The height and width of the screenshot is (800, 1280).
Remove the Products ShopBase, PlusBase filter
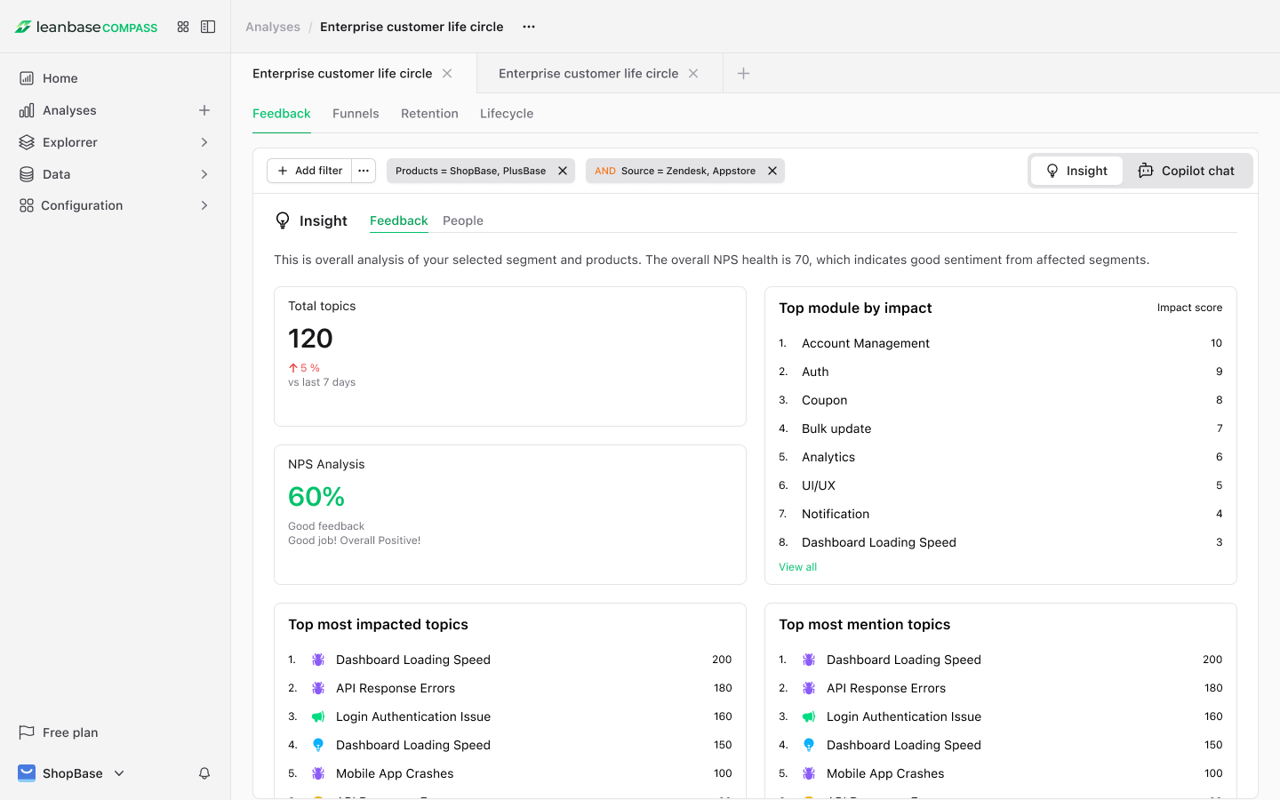click(x=563, y=171)
